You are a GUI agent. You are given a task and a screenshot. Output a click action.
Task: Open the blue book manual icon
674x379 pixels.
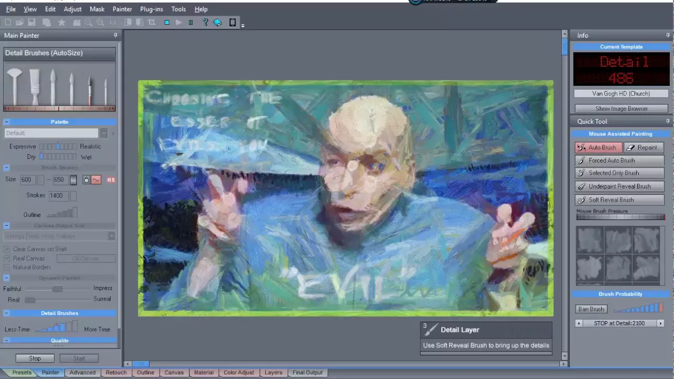(217, 23)
